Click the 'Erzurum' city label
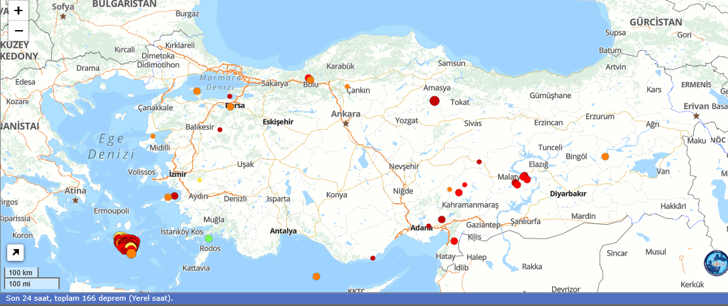This screenshot has height=306, width=728. click(600, 117)
